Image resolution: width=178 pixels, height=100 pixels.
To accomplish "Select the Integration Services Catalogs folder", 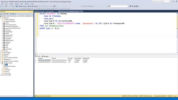I will tap(11, 61).
